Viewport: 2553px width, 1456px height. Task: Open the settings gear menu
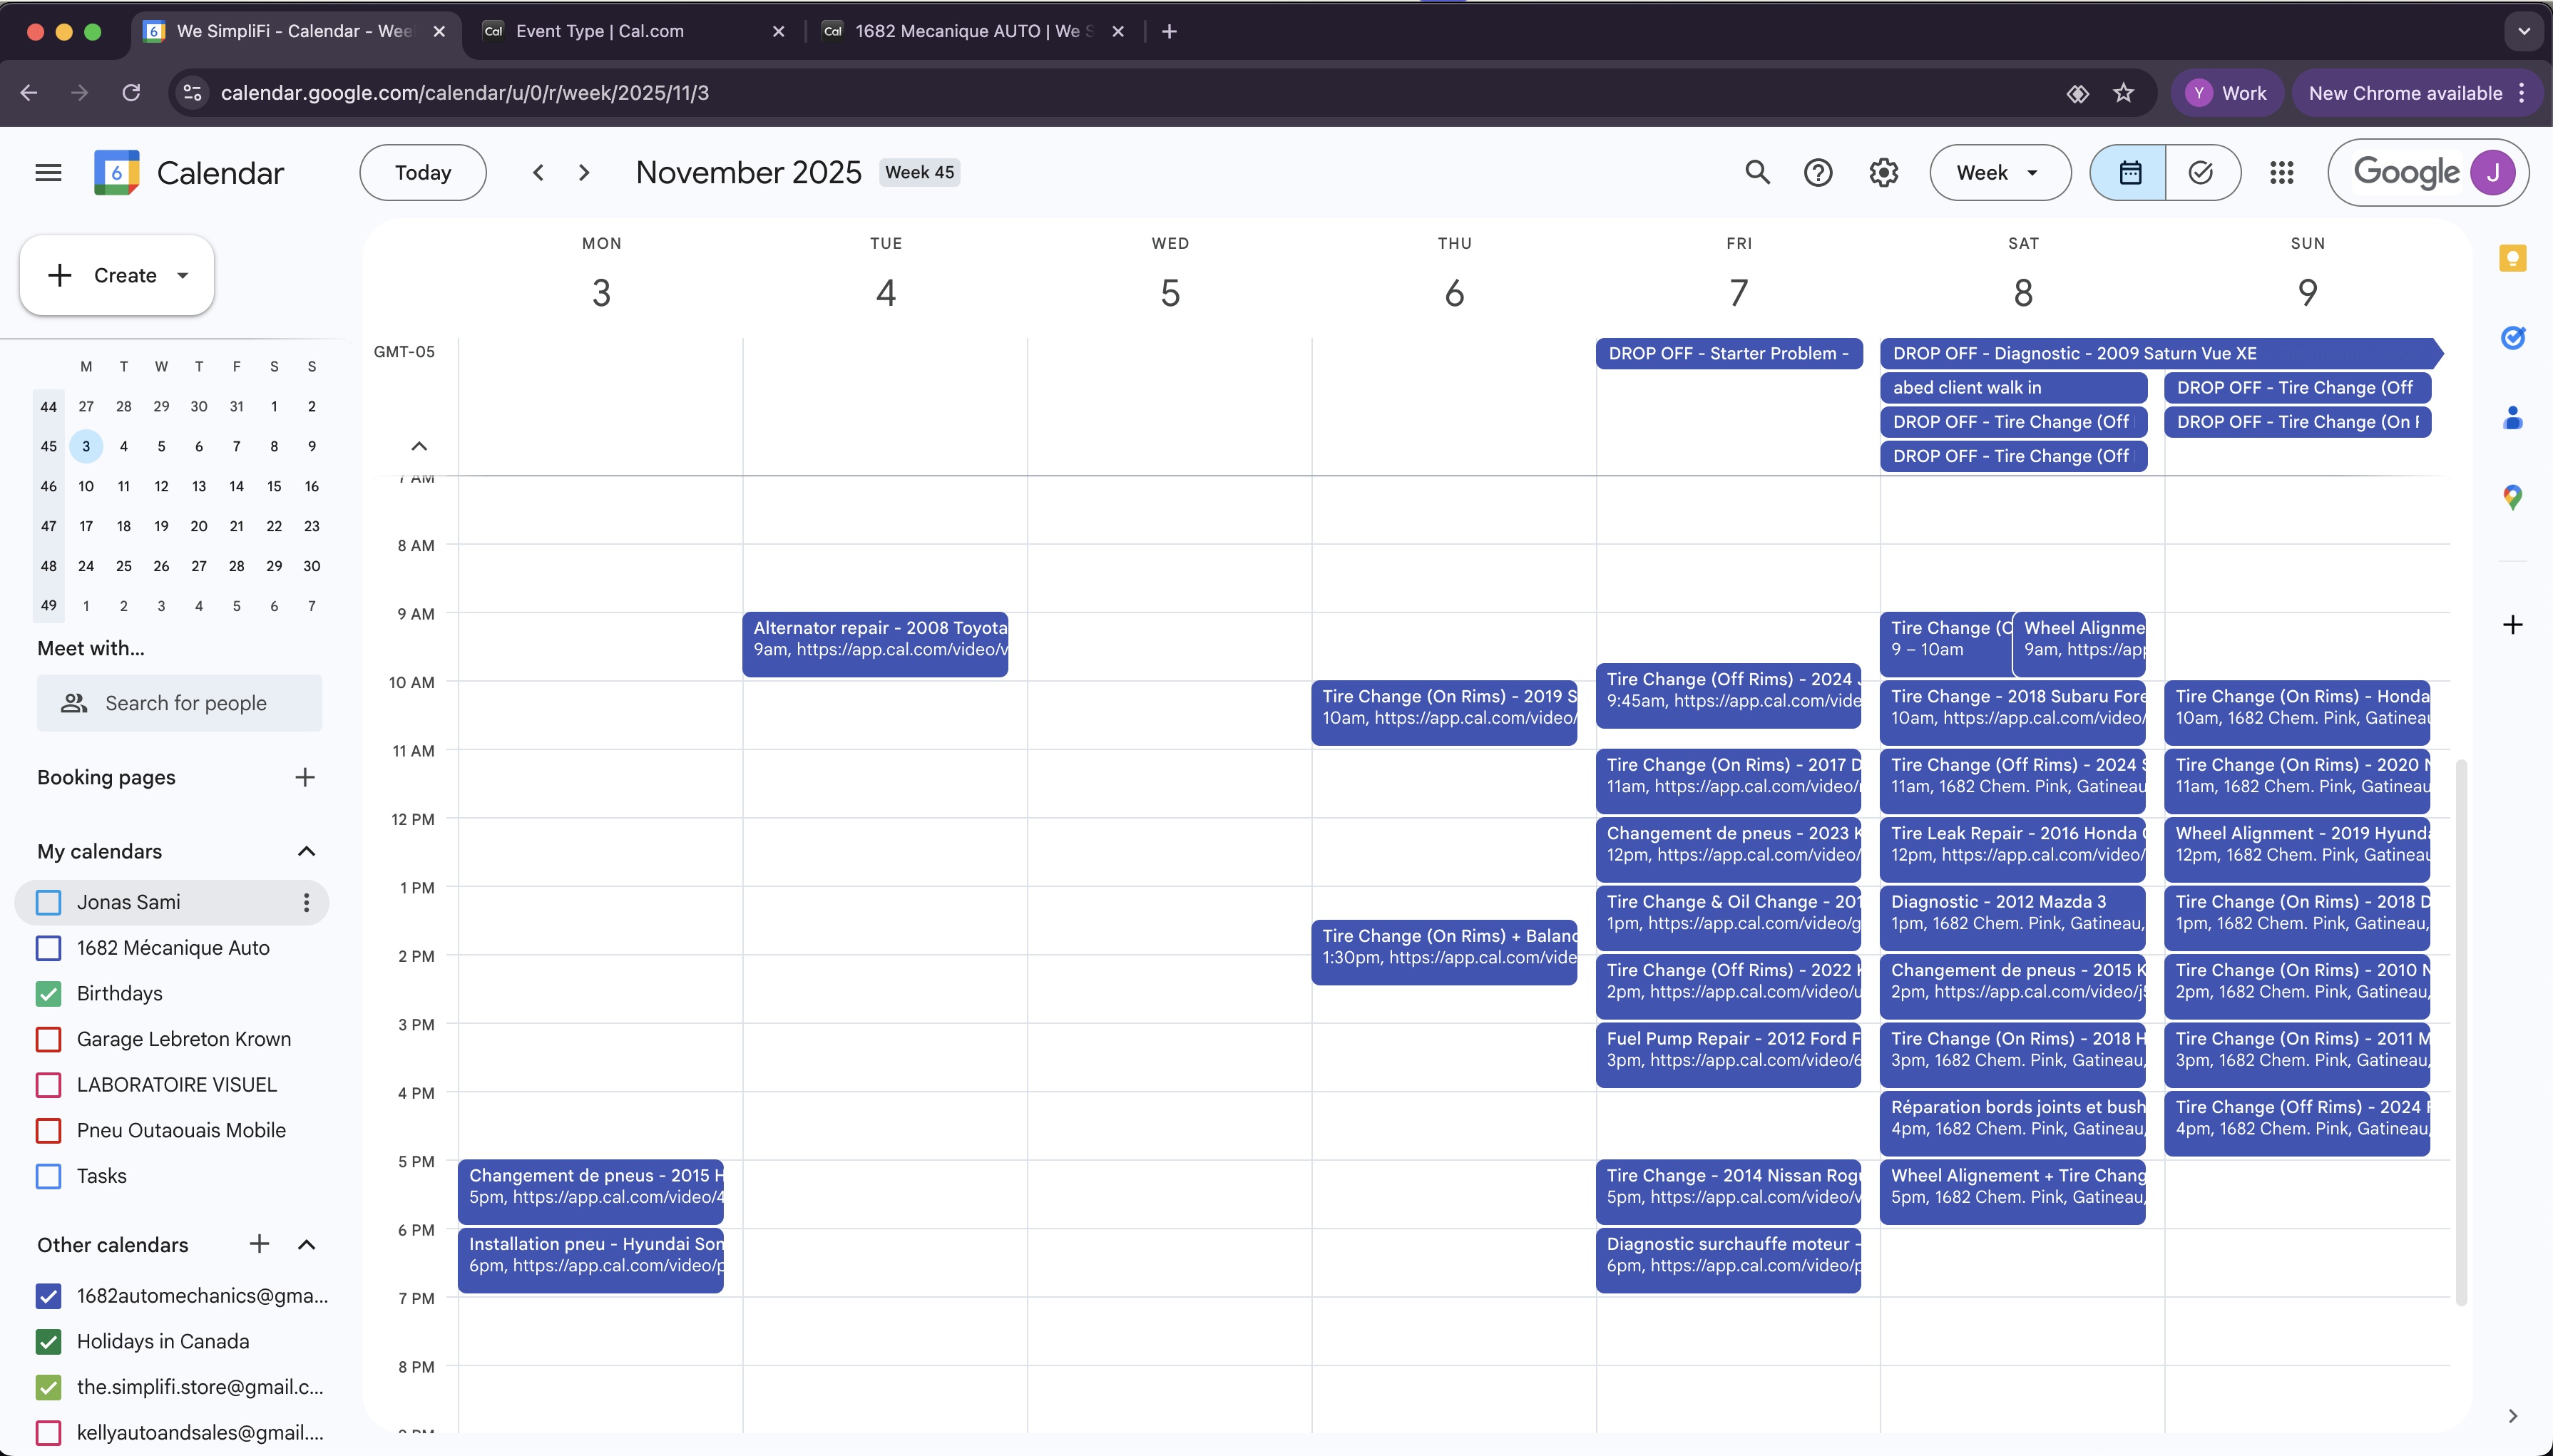(x=1883, y=173)
